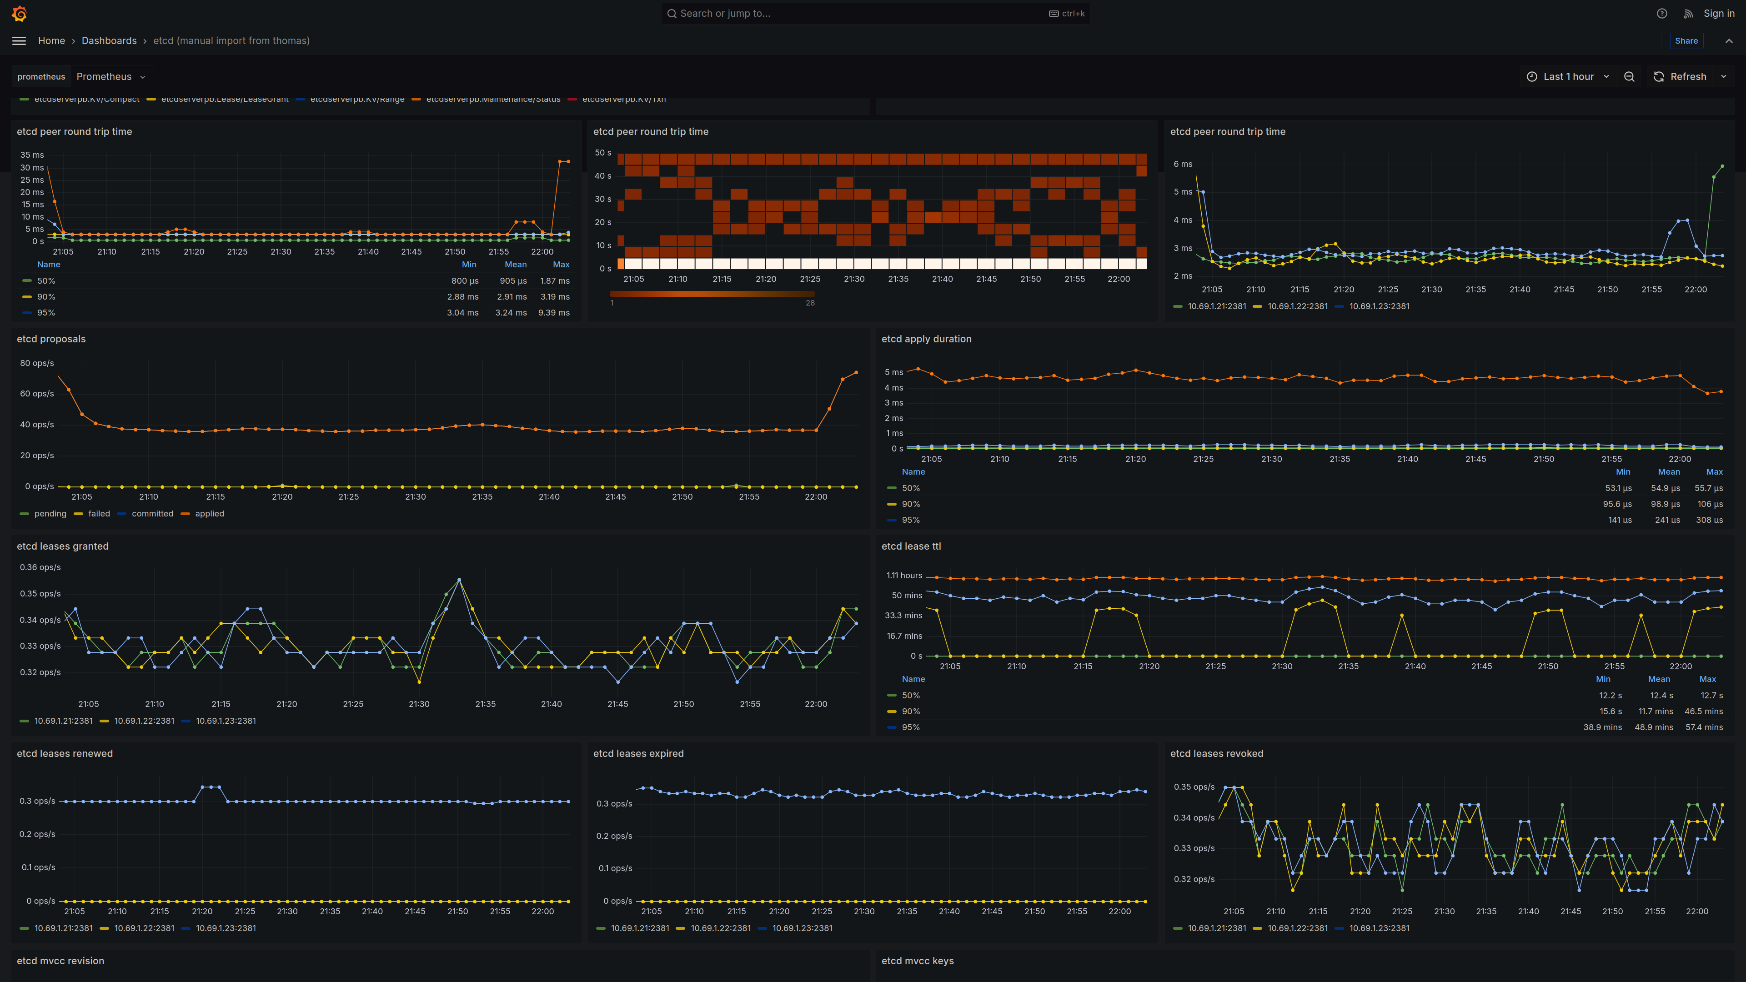Expand the Last 1 hour time range picker

[1567, 76]
